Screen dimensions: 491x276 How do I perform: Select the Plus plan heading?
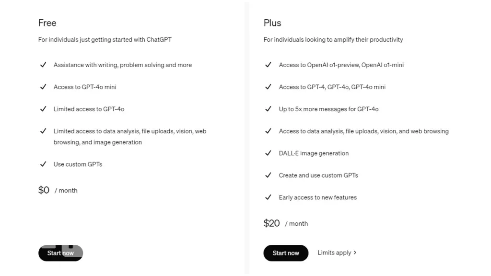tap(272, 23)
